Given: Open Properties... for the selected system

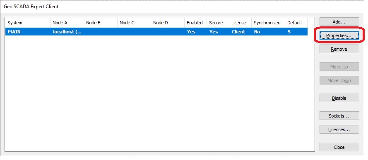Looking at the screenshot, I should 339,35.
